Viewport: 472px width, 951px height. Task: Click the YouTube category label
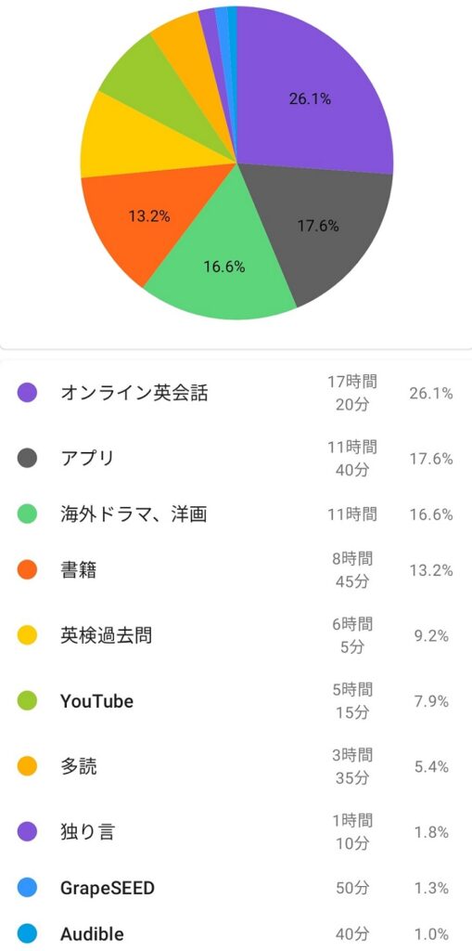pos(97,701)
